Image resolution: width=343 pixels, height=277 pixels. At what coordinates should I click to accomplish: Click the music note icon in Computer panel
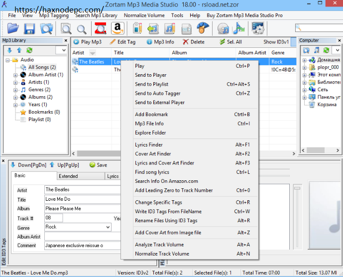(316, 50)
